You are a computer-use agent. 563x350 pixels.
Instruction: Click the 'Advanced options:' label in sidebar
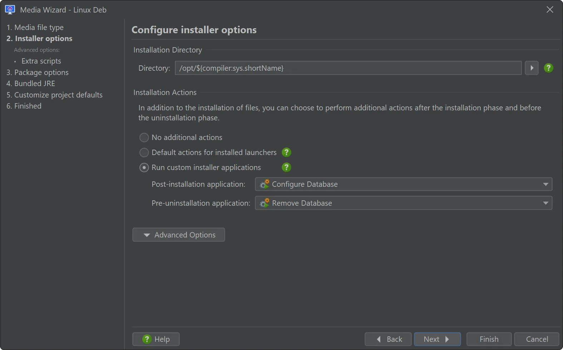pyautogui.click(x=37, y=50)
